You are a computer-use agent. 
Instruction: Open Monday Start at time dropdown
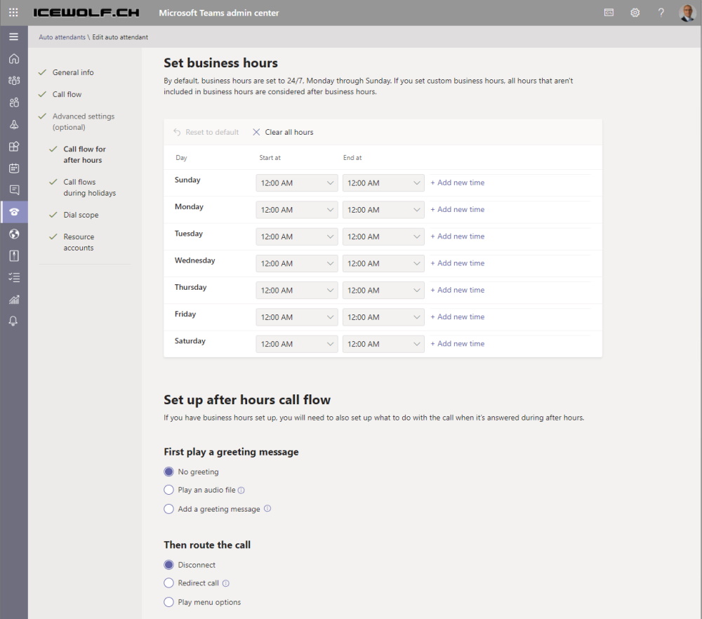tap(297, 210)
